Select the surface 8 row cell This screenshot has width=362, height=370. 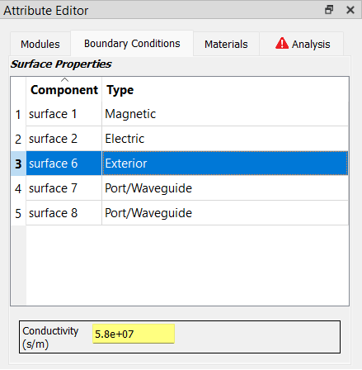[64, 213]
